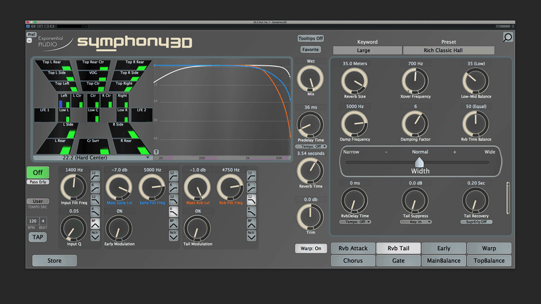Select BP band-pass for reverb filter

tap(251, 223)
